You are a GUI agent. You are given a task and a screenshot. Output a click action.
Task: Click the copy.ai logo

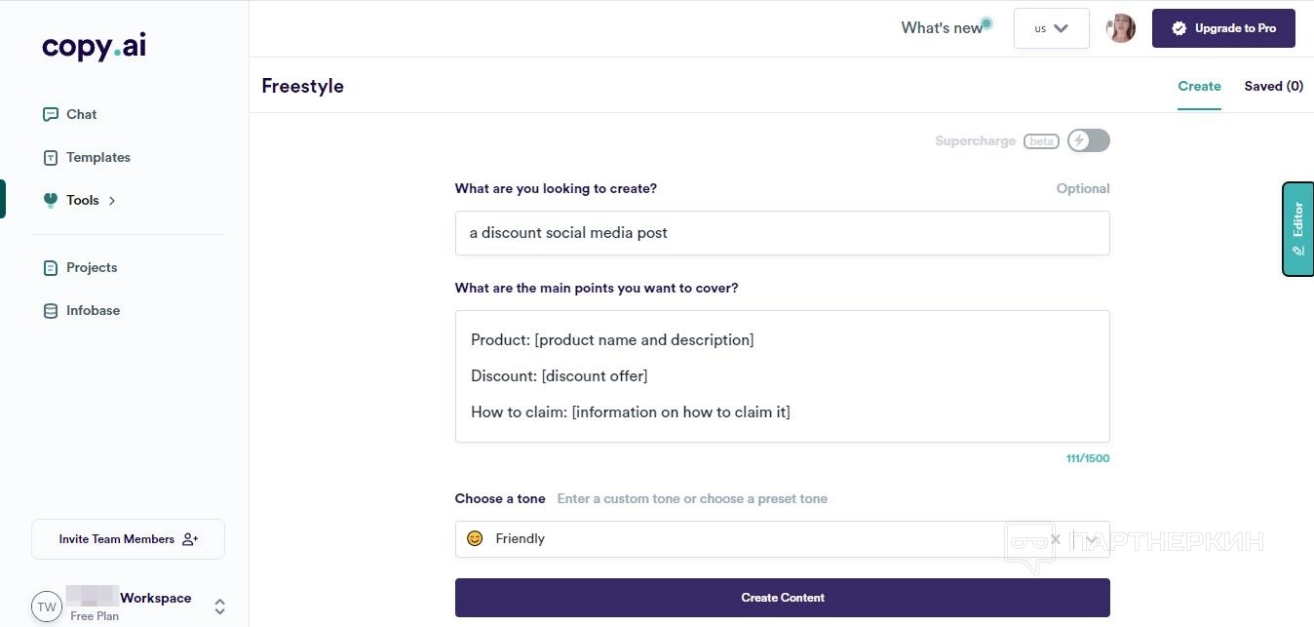pyautogui.click(x=95, y=47)
